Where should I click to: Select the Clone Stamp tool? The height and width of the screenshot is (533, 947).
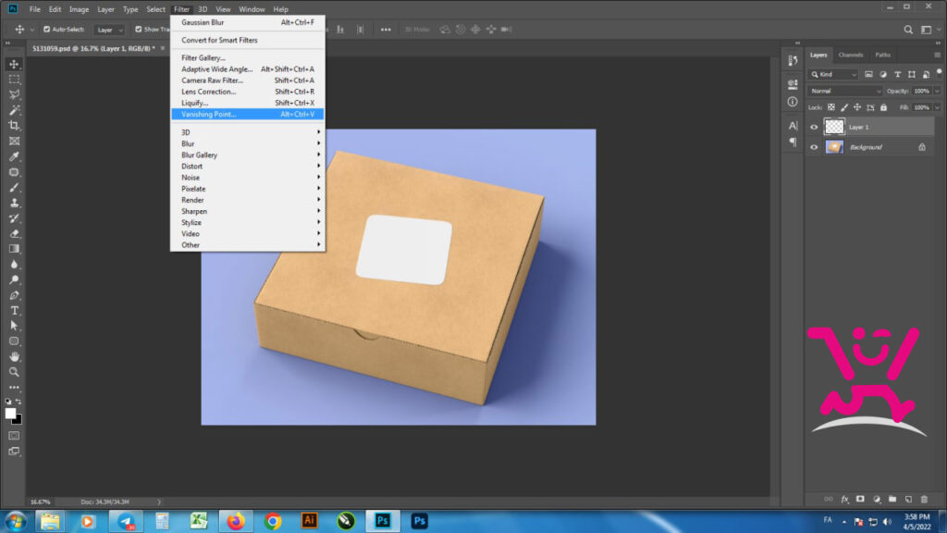[14, 203]
